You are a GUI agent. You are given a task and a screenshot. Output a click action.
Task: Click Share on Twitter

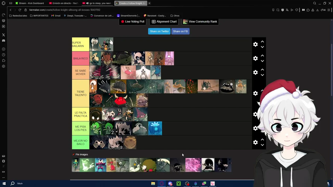[x=159, y=31]
